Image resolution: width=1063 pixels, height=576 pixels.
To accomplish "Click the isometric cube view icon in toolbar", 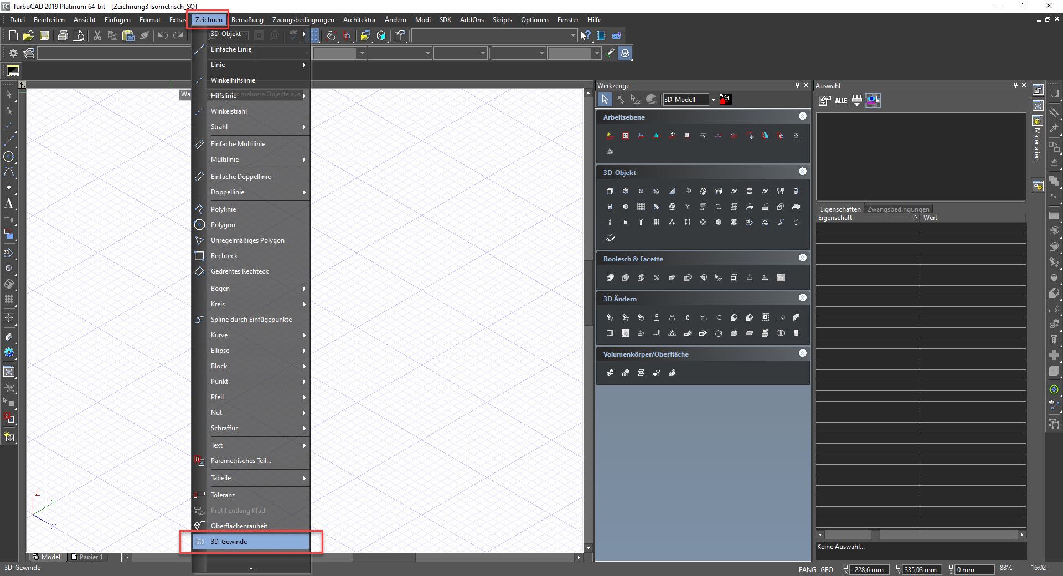I will [x=381, y=35].
